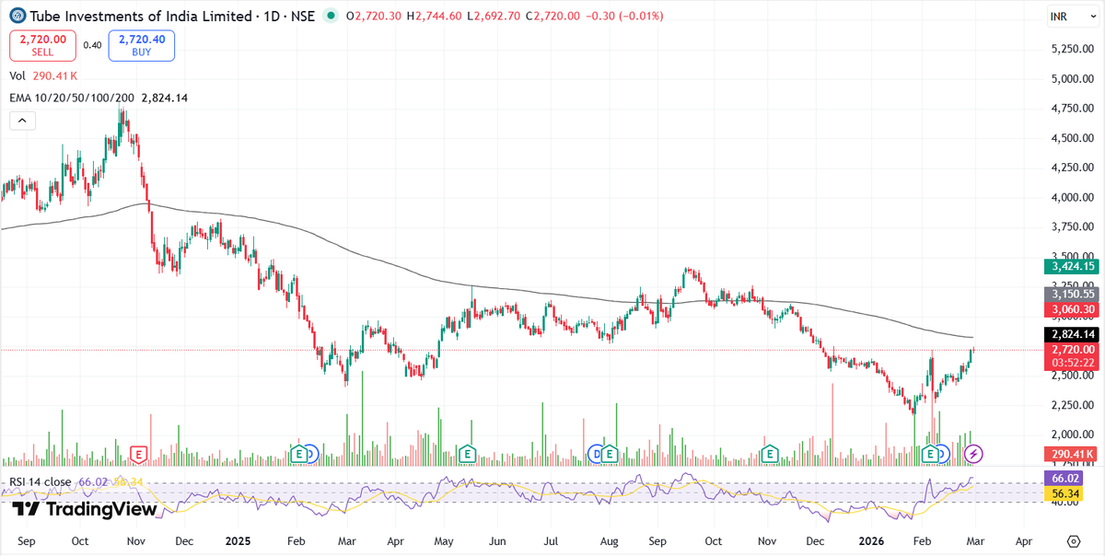Click the Jul label on time axis

tap(551, 541)
